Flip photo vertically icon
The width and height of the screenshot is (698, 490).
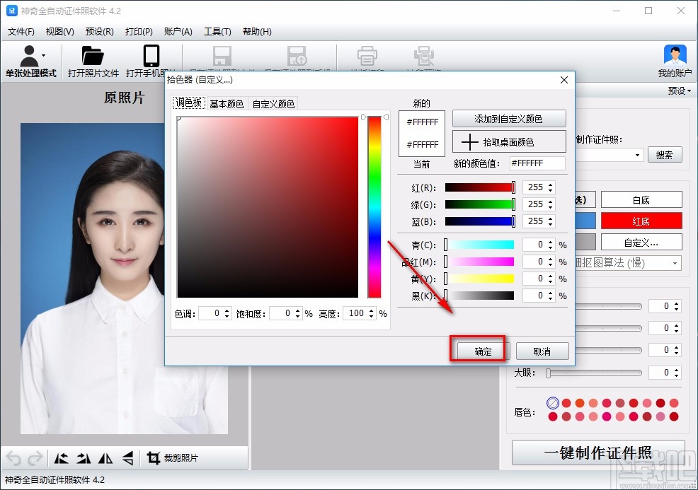point(127,457)
